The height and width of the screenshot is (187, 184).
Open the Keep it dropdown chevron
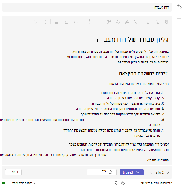[x=137, y=172]
